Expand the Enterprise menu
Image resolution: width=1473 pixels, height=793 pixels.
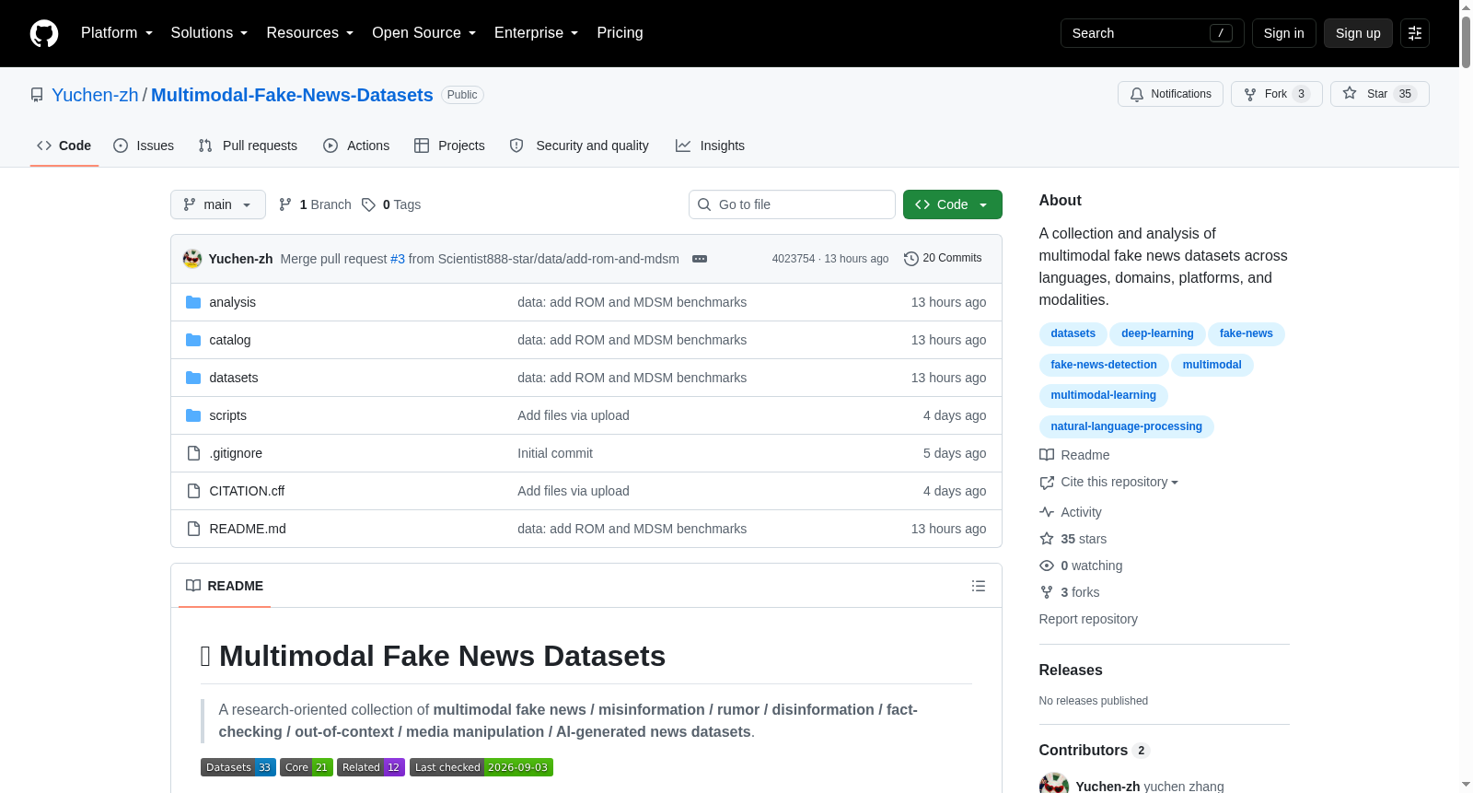tap(536, 33)
